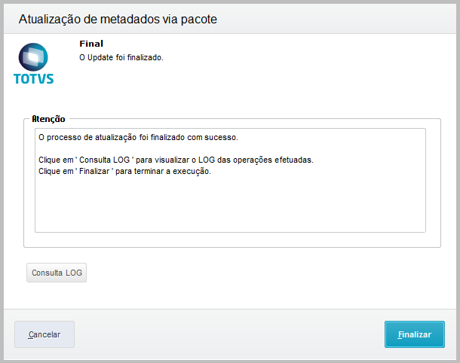This screenshot has width=460, height=363.
Task: Click the success message line in the text box
Action: tap(138, 138)
